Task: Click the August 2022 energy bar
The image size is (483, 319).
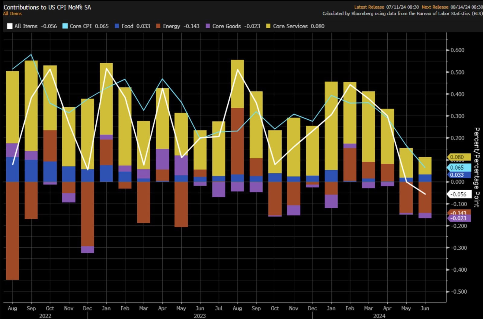Action: (12, 231)
